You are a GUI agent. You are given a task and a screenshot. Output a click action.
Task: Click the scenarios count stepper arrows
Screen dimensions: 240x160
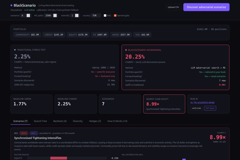(x=28, y=15)
